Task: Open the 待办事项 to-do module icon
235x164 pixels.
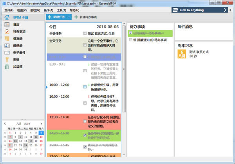Action: pyautogui.click(x=7, y=32)
